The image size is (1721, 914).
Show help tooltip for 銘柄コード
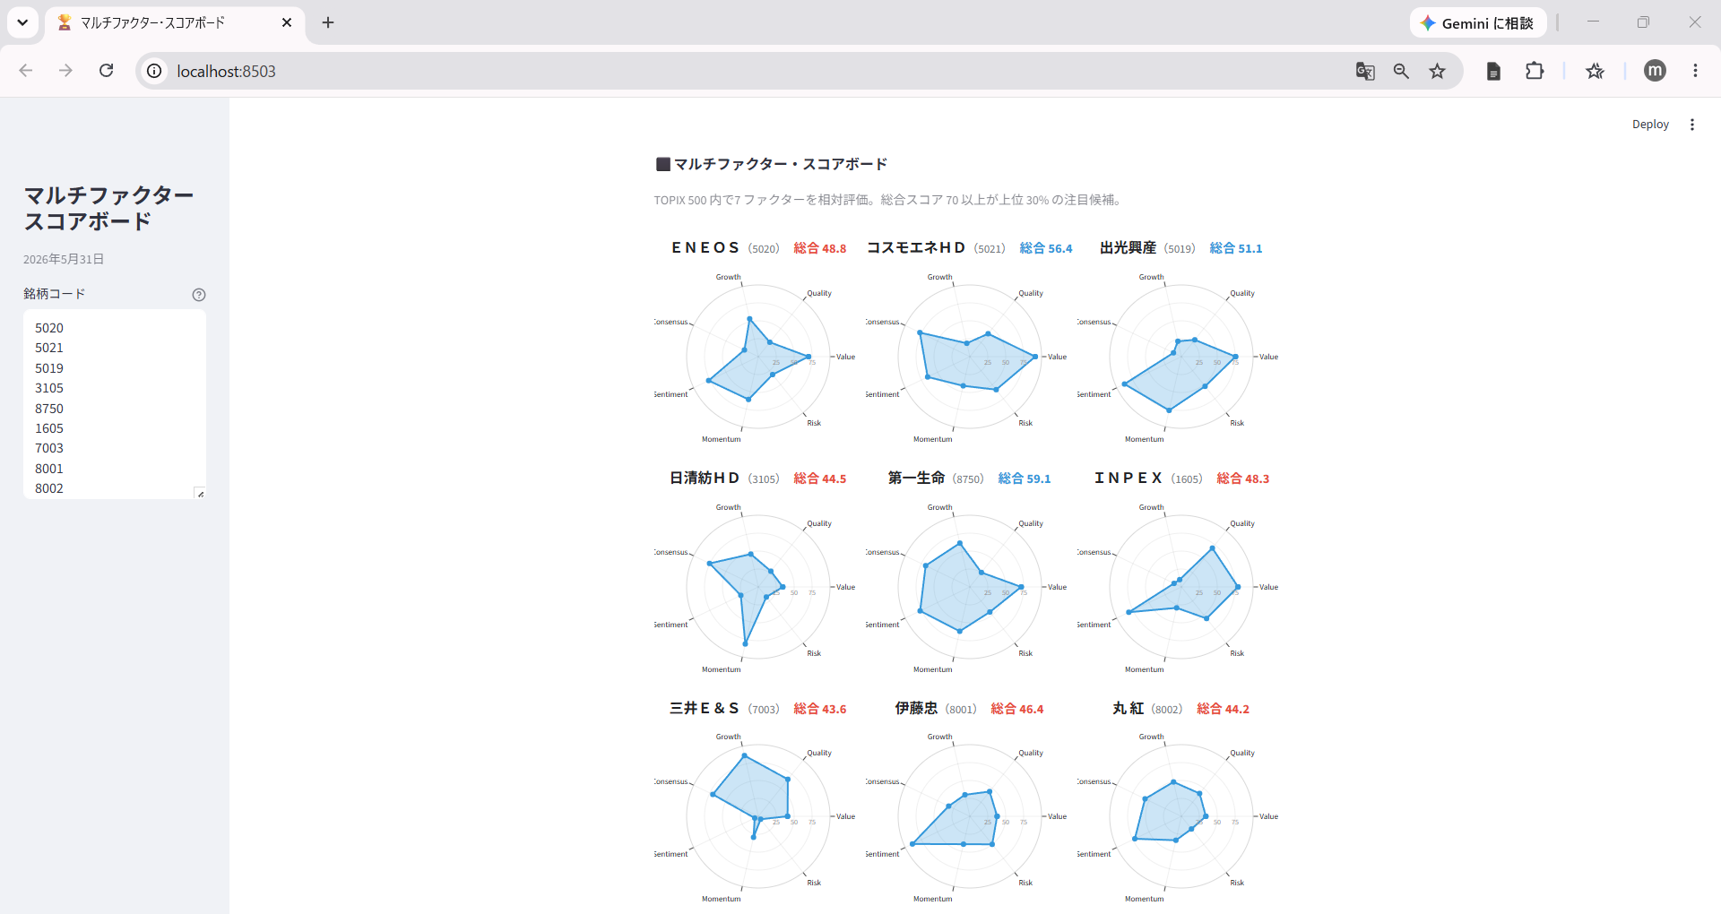pyautogui.click(x=199, y=295)
